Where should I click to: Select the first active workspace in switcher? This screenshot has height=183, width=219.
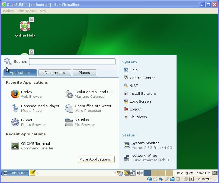pos(147,173)
